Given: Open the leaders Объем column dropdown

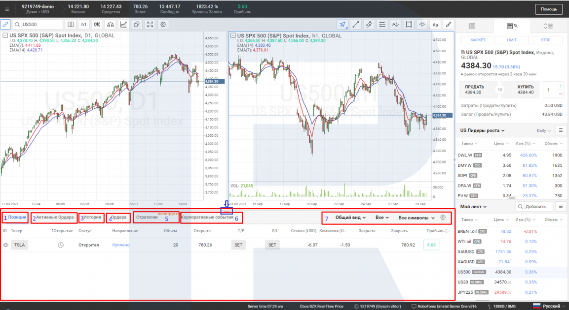Looking at the screenshot, I should tap(553, 144).
